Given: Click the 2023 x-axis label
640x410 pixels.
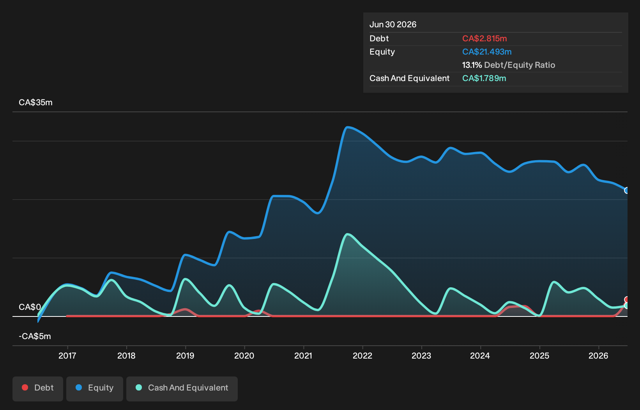Looking at the screenshot, I should pyautogui.click(x=421, y=356).
